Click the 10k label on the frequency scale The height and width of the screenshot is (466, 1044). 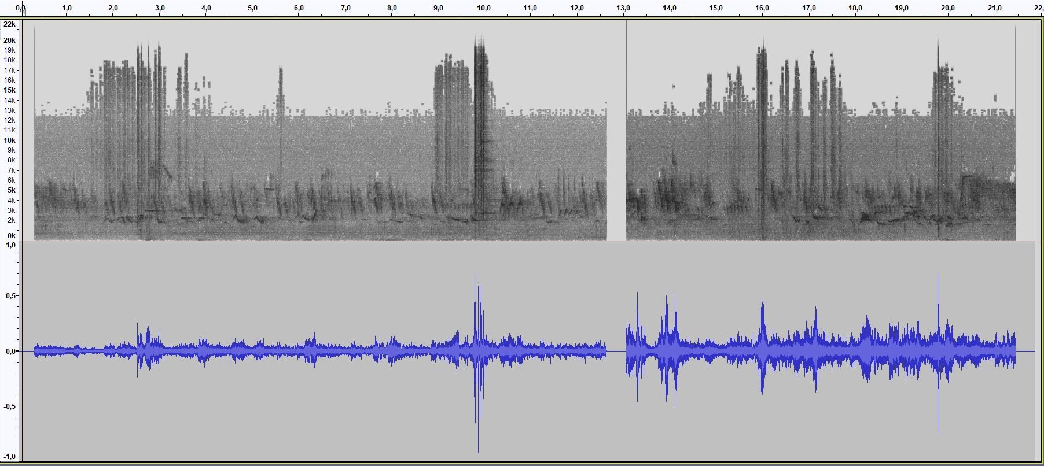pos(10,140)
